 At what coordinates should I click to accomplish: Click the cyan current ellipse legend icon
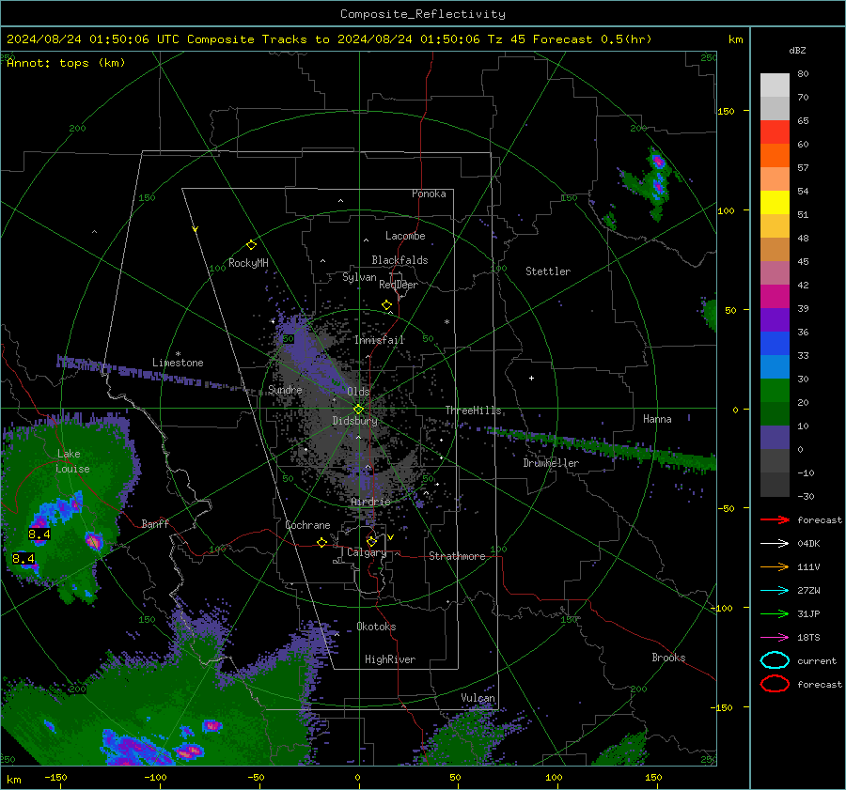(x=775, y=660)
